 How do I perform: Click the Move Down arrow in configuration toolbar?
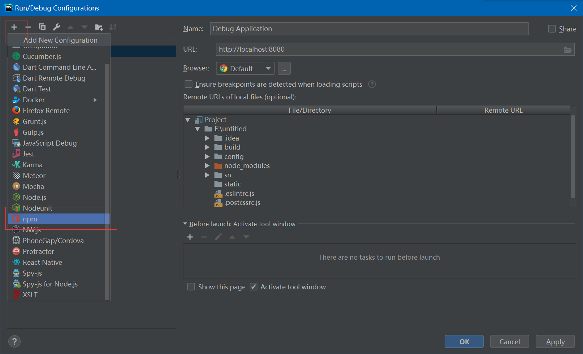click(85, 27)
